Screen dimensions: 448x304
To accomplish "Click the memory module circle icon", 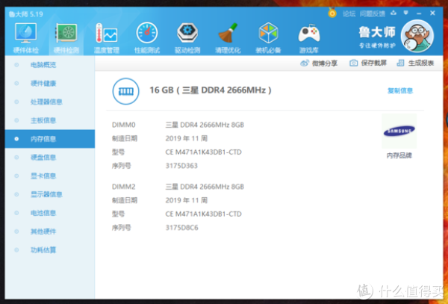I will click(125, 91).
